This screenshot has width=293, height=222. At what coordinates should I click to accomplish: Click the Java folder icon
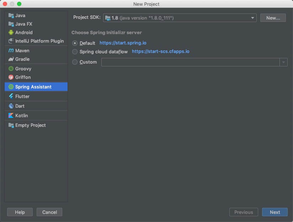coord(11,16)
